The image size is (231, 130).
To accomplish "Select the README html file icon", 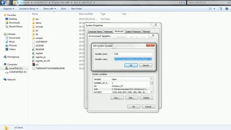I will (34, 49).
